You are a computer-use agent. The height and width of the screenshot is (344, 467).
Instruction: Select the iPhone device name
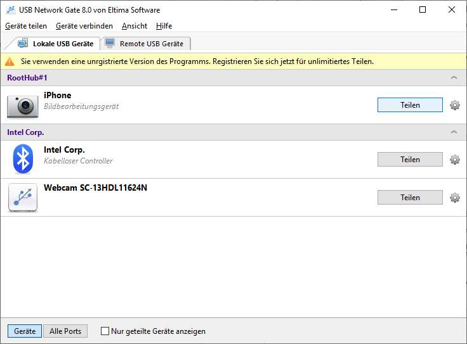(58, 95)
